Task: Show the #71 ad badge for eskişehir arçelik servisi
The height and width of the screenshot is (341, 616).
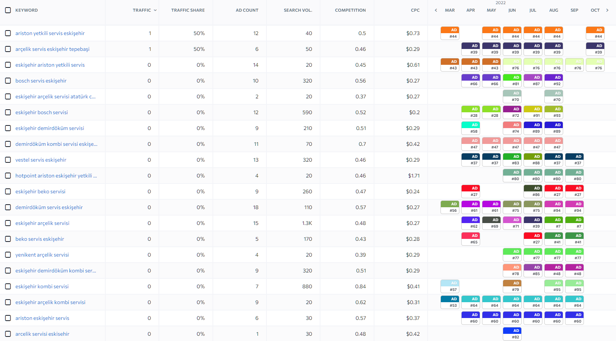Action: click(x=512, y=223)
